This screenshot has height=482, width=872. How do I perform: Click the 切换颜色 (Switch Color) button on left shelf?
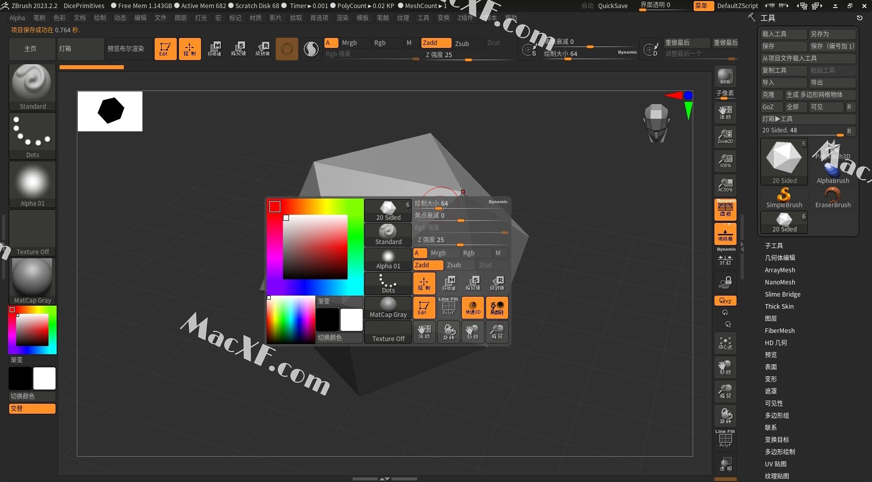(x=32, y=396)
